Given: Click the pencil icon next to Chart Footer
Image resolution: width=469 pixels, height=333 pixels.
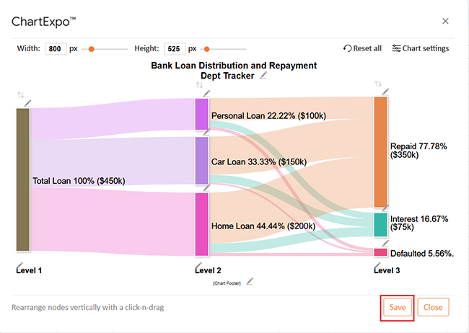Looking at the screenshot, I should [x=250, y=281].
